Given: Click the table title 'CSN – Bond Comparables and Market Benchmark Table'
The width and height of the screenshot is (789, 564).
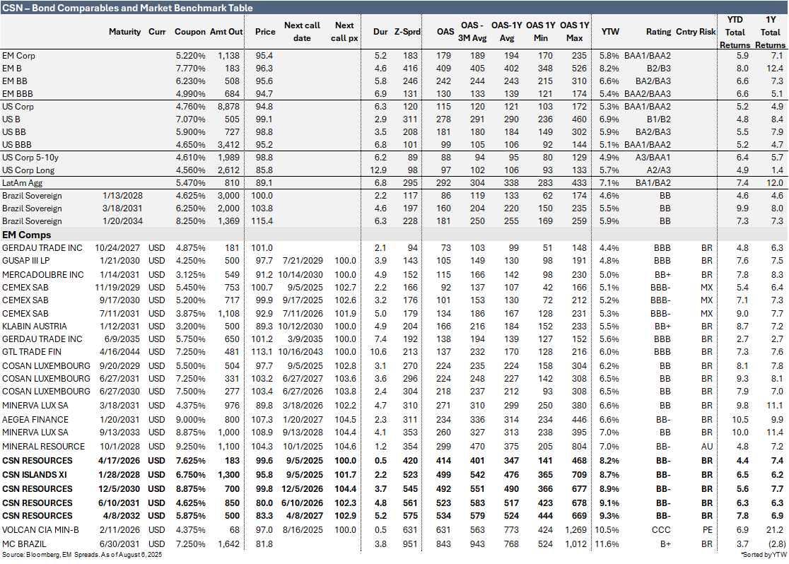Looking at the screenshot, I should [127, 8].
